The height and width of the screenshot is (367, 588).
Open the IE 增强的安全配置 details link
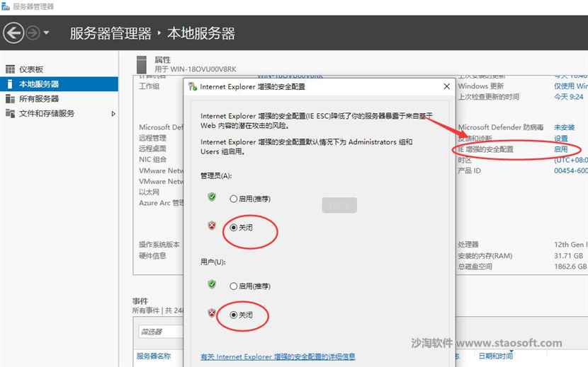pyautogui.click(x=278, y=356)
